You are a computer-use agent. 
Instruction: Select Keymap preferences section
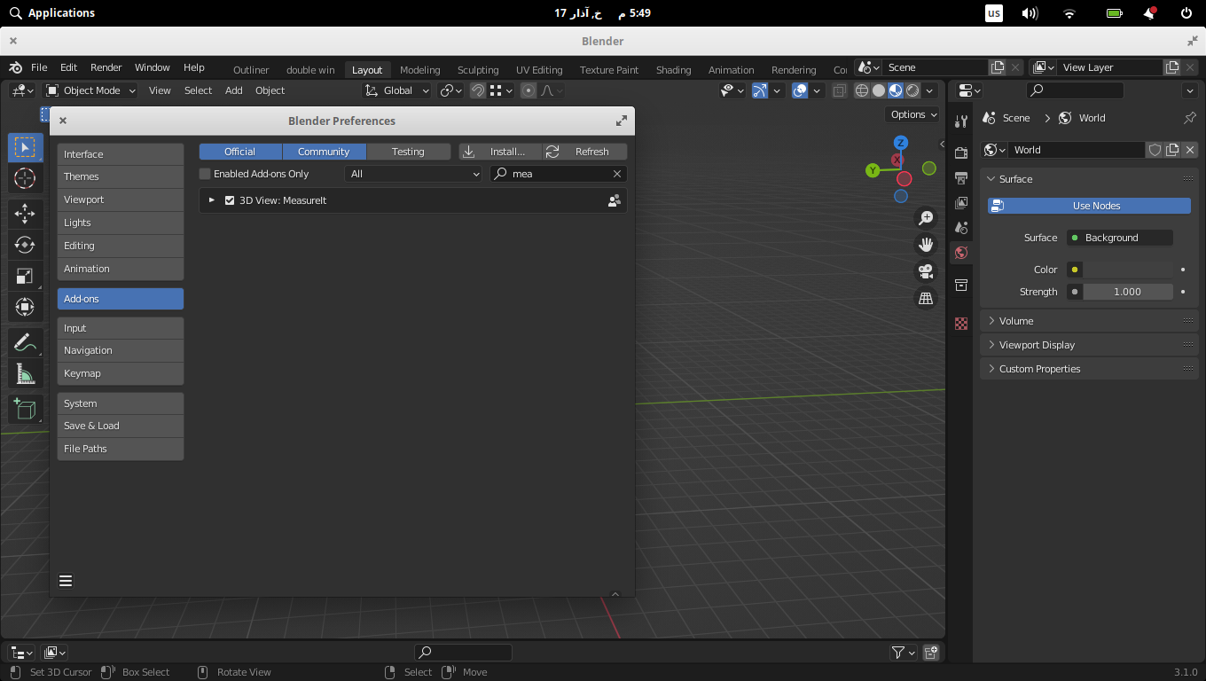click(121, 373)
